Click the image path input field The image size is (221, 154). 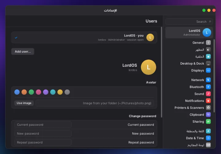(95, 103)
